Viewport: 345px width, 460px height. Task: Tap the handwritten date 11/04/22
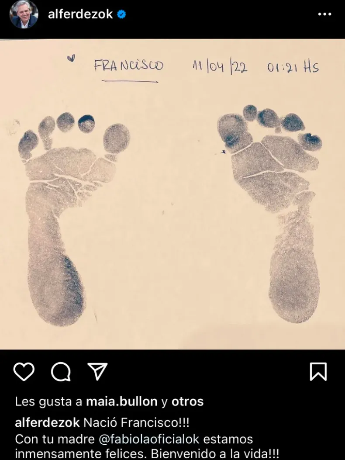click(220, 67)
